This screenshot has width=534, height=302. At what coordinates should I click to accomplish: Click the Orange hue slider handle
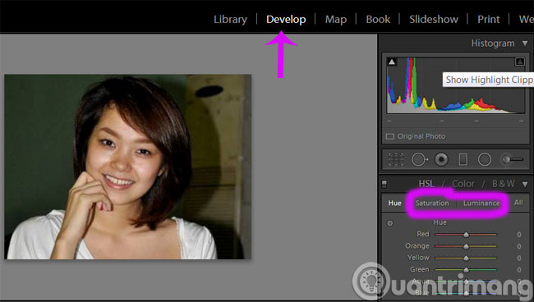(x=466, y=246)
